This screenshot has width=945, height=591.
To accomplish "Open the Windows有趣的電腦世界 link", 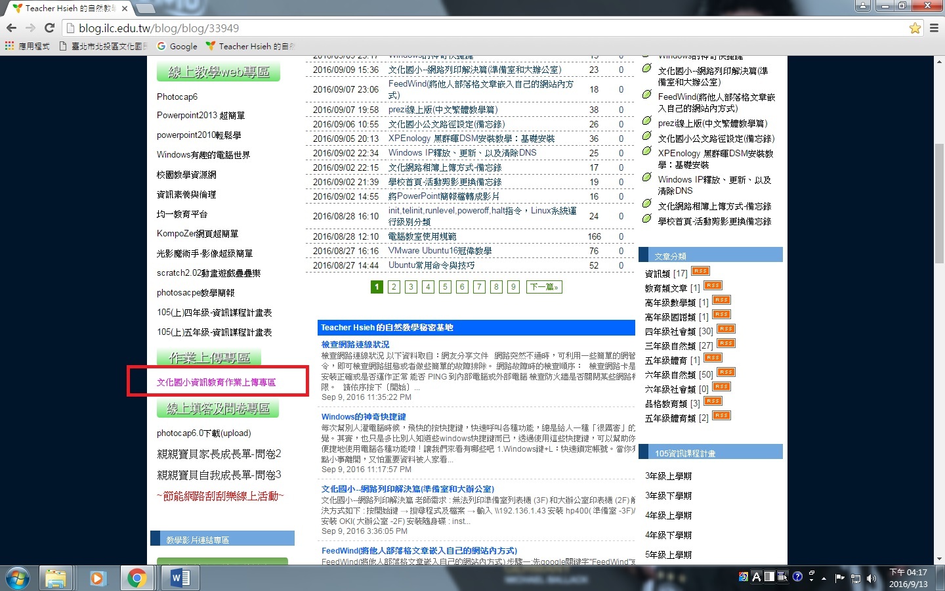I will pyautogui.click(x=203, y=155).
